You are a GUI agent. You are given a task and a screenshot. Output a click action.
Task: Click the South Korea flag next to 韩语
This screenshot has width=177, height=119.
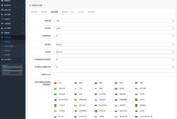pos(96,88)
